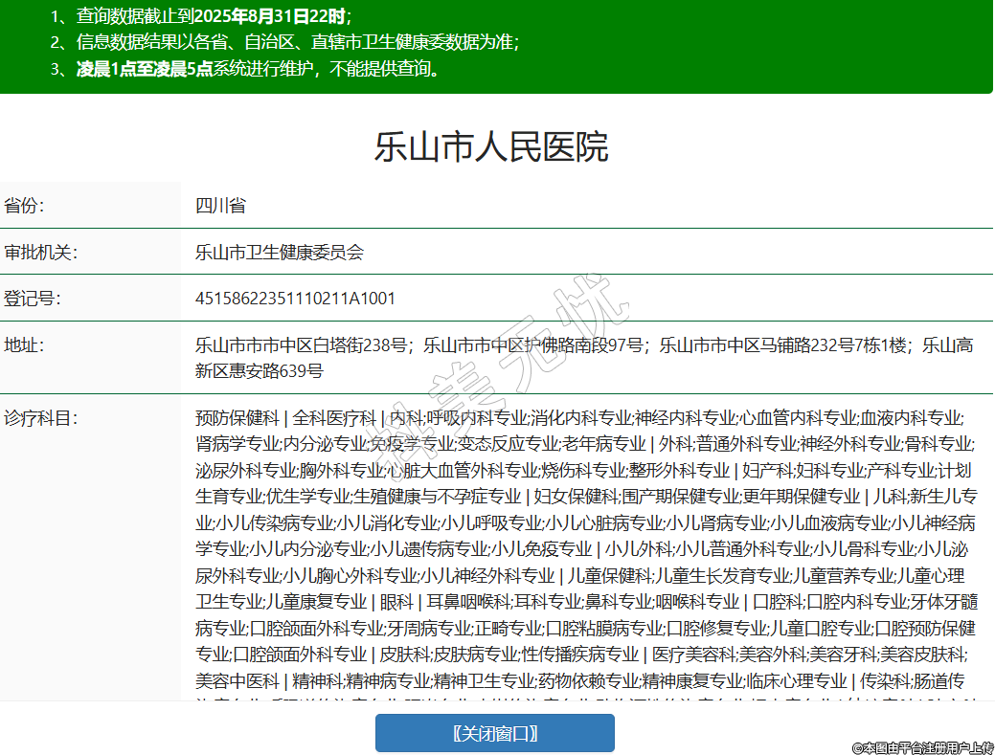Screen dimensions: 995x755
Task: Select the 登记号 field label
Action: tap(32, 299)
